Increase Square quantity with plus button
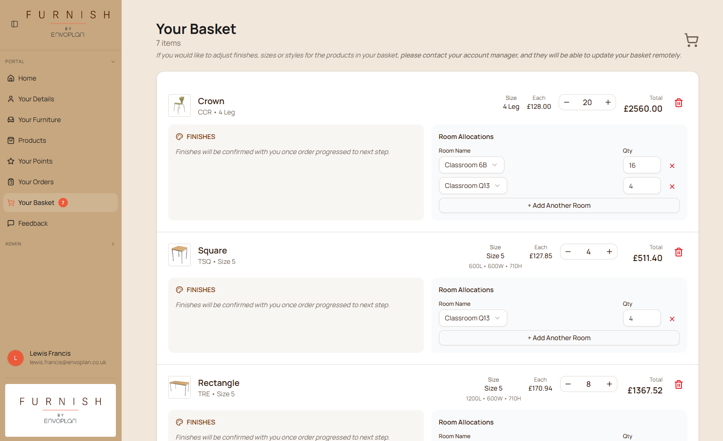723x441 pixels. tap(609, 252)
